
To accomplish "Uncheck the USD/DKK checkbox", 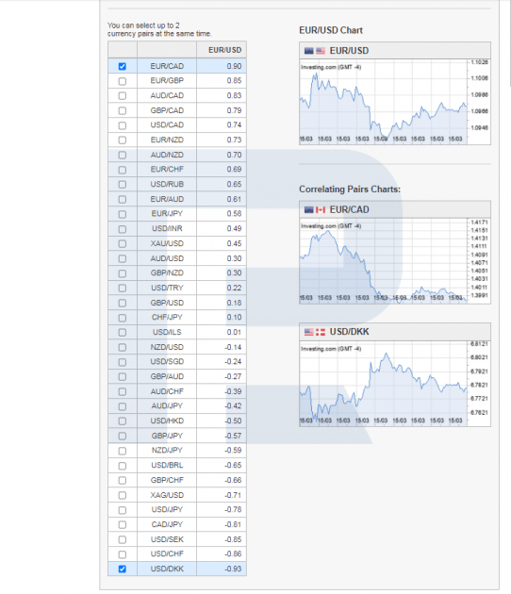I will (122, 569).
